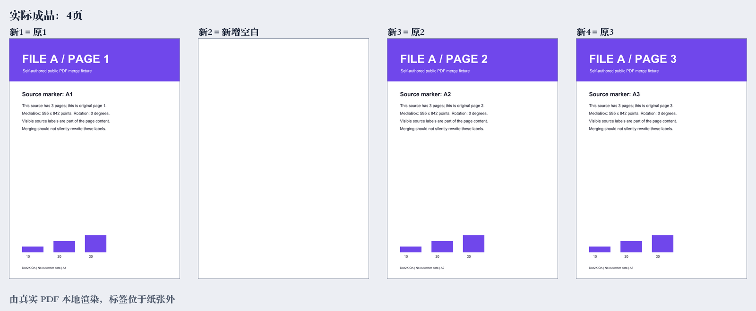This screenshot has width=756, height=311.
Task: Click the heading "FILE A / PAGE 1"
Action: click(x=66, y=59)
